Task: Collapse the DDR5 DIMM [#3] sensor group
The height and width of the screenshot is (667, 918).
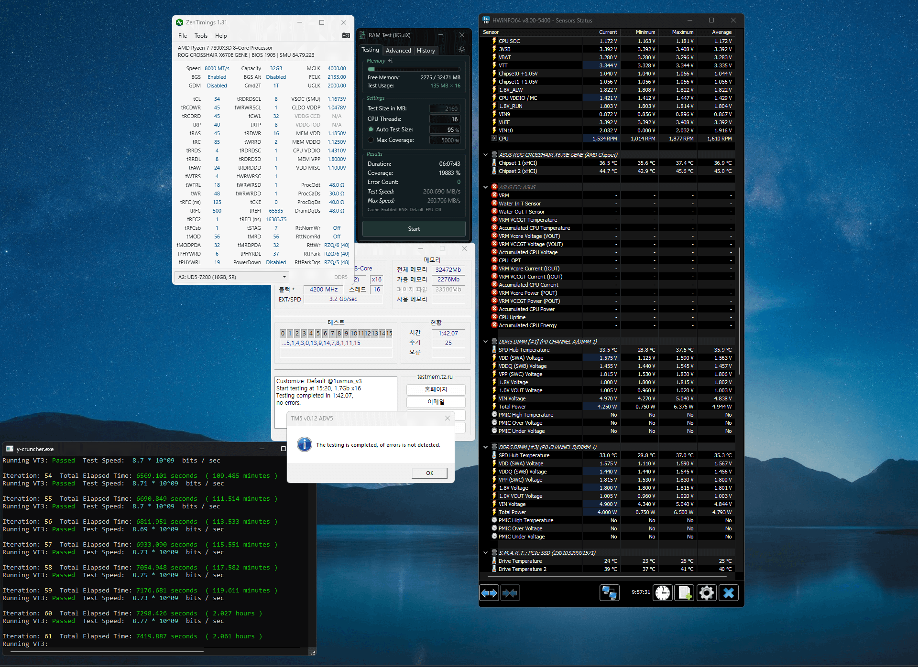Action: coord(485,447)
